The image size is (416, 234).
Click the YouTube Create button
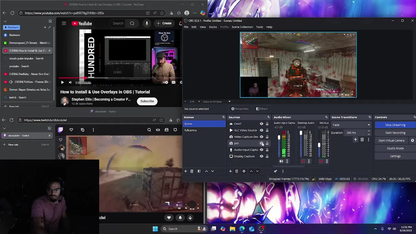(x=164, y=23)
